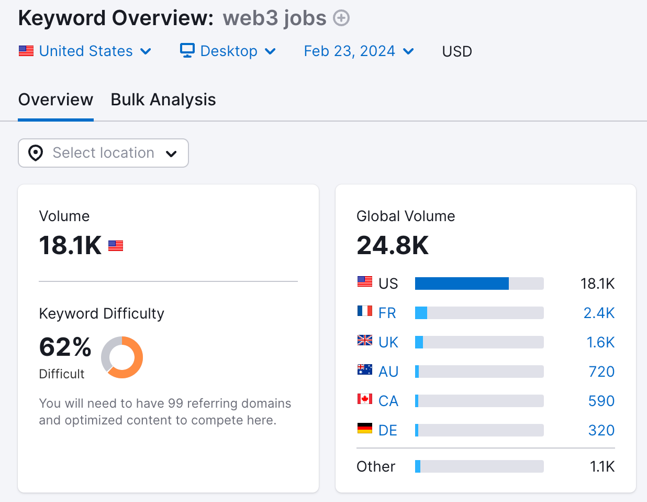This screenshot has width=647, height=502.
Task: Open the United States country dropdown
Action: [85, 51]
